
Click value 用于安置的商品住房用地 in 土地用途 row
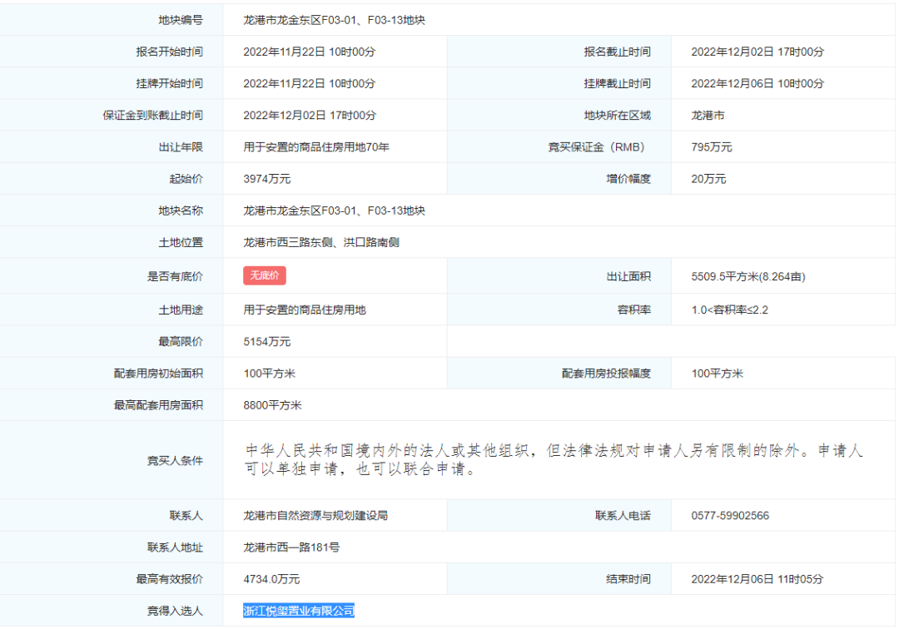pos(305,310)
